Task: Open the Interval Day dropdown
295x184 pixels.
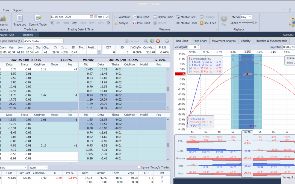Action: point(250,17)
